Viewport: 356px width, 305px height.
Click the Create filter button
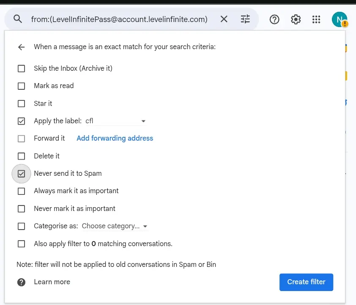pos(306,282)
